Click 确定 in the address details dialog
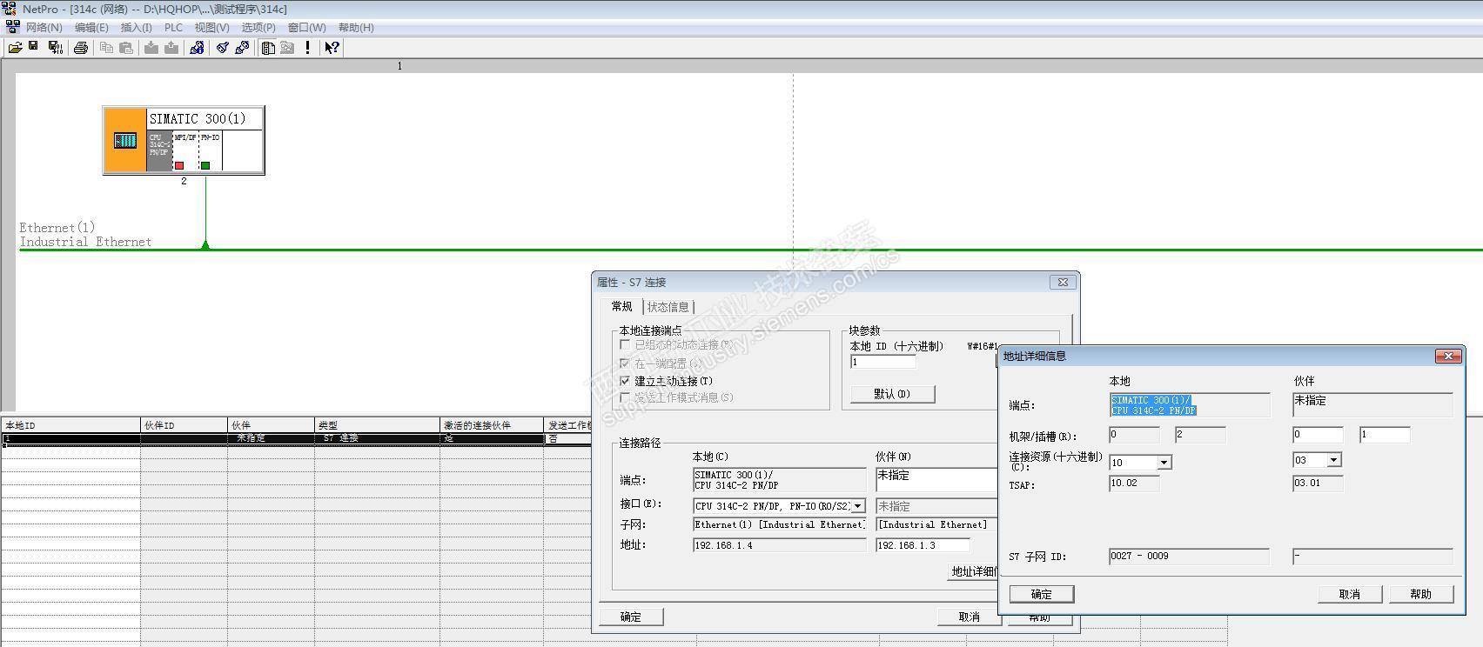The image size is (1483, 647). click(1042, 594)
